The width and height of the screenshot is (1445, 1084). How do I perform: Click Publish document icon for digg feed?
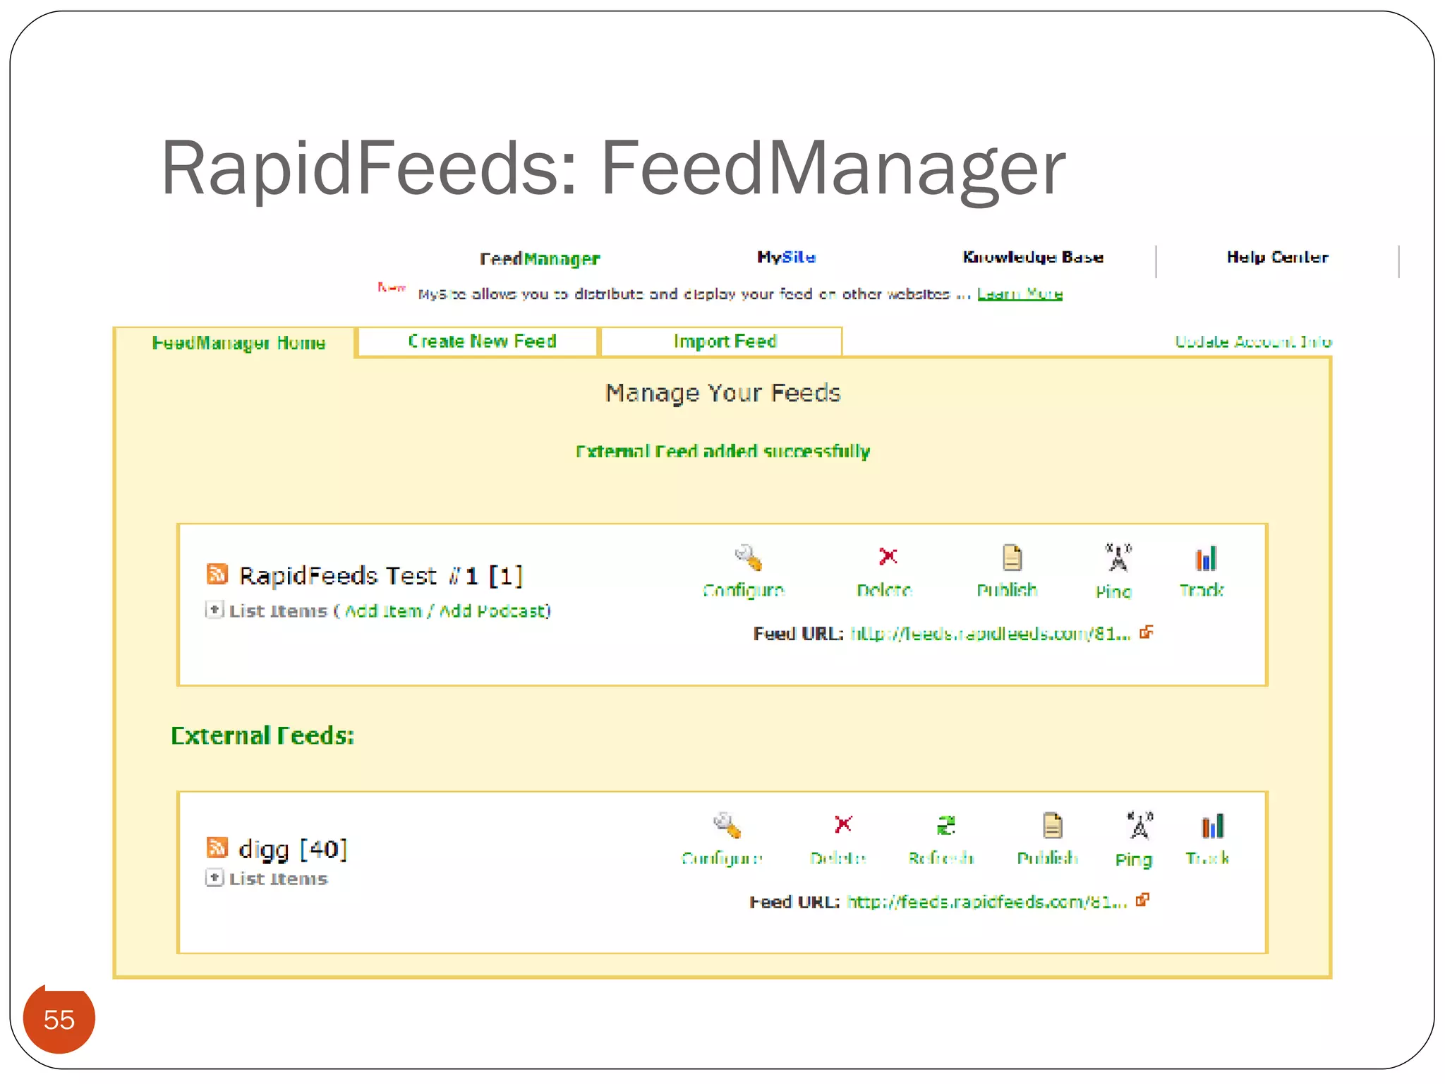tap(1052, 825)
